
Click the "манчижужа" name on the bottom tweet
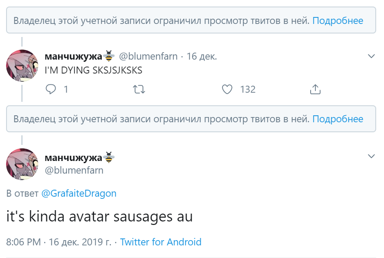tap(73, 157)
